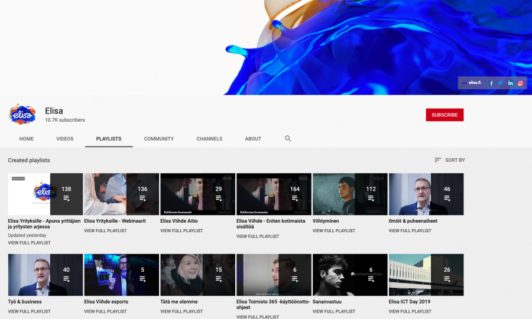The image size is (532, 319).
Task: Open Elisa ICT Day 2019 thumbnail image
Action: 426,275
